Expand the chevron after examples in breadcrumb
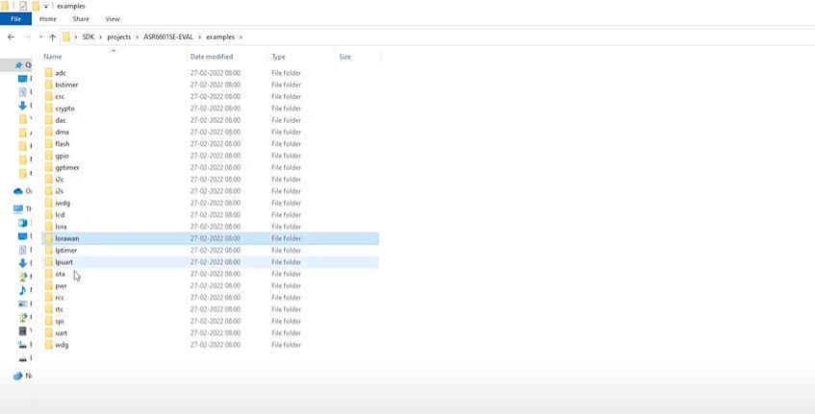Viewport: 815px width, 414px height. pyautogui.click(x=241, y=37)
